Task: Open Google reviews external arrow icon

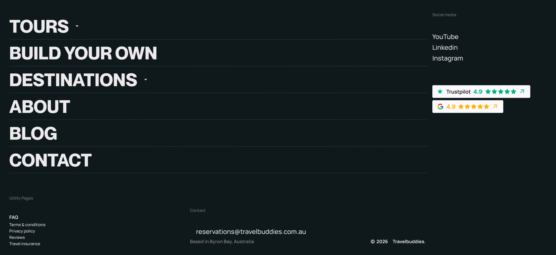Action: click(495, 107)
